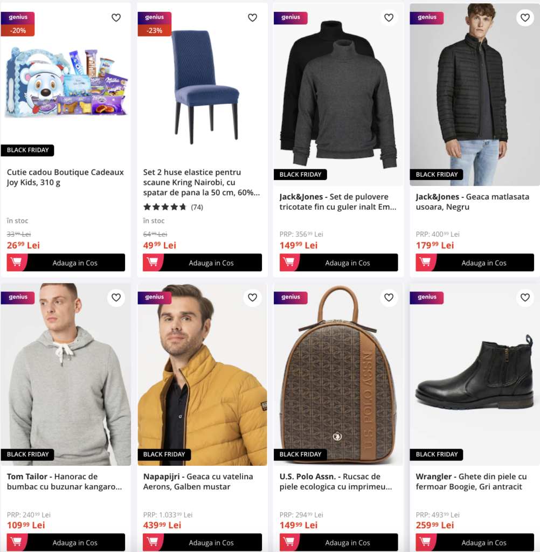Click red cart icon for Cutie cadou box
540x552 pixels.
pos(16,263)
